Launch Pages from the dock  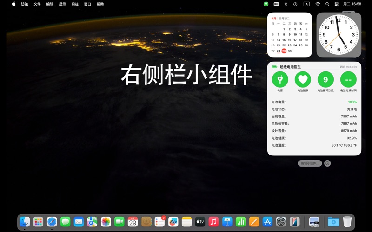[254, 222]
